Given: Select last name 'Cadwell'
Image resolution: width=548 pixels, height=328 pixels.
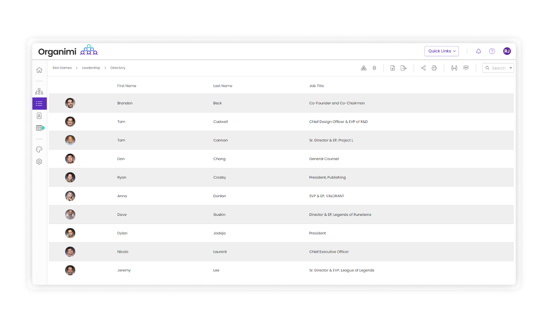Looking at the screenshot, I should [x=220, y=122].
